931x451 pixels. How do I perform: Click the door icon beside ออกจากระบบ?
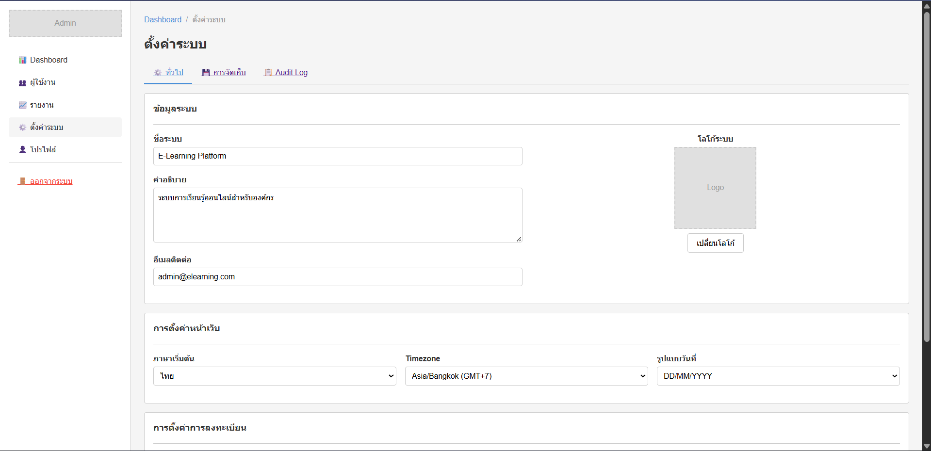click(x=22, y=181)
